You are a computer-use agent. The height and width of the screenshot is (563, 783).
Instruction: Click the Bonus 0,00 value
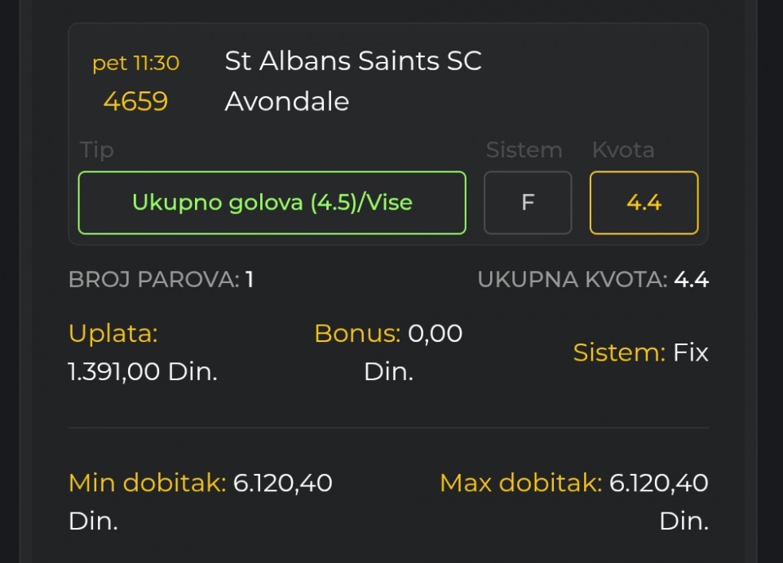435,333
